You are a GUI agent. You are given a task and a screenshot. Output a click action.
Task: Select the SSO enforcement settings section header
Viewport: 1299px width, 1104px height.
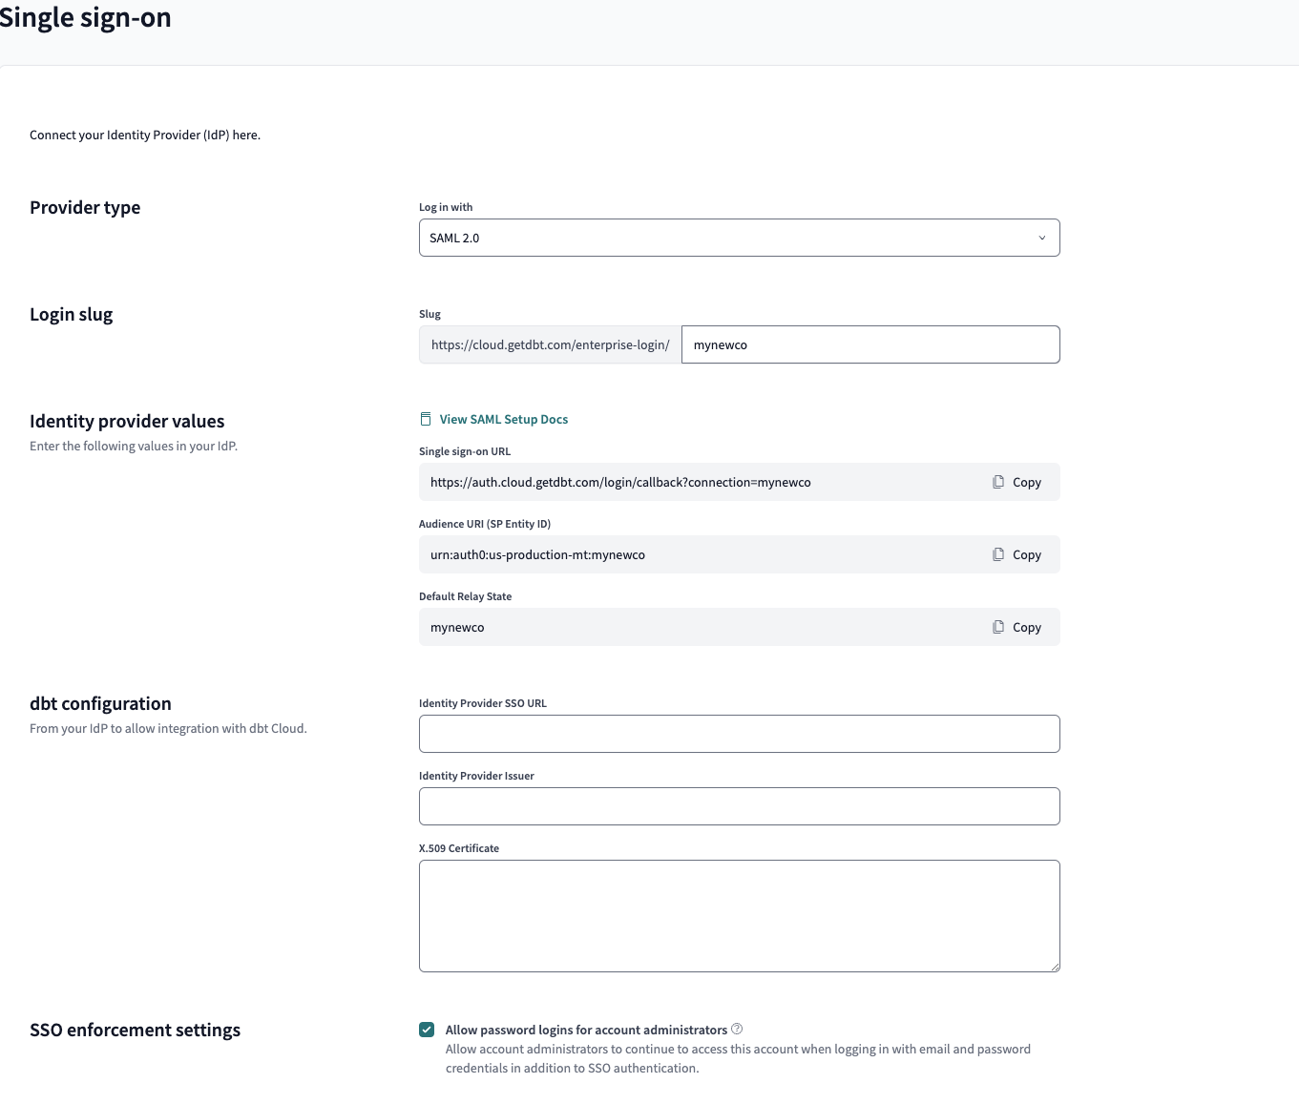pos(135,1030)
